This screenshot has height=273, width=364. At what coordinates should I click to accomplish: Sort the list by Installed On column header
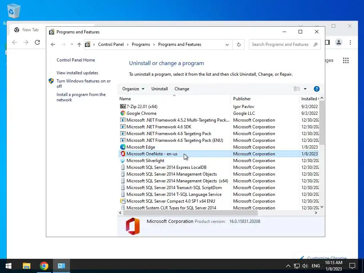(x=309, y=99)
